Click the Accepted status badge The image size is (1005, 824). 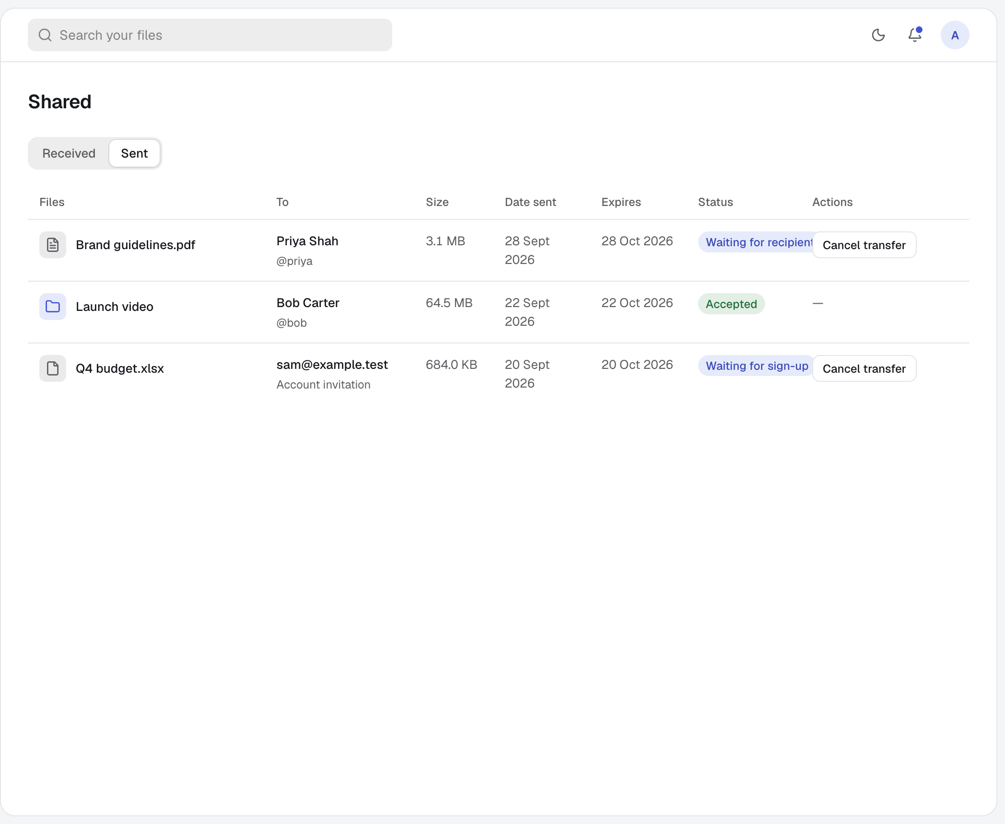(x=731, y=304)
